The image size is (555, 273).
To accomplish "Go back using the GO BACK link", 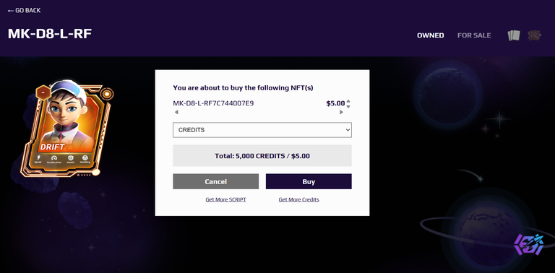I will click(24, 10).
